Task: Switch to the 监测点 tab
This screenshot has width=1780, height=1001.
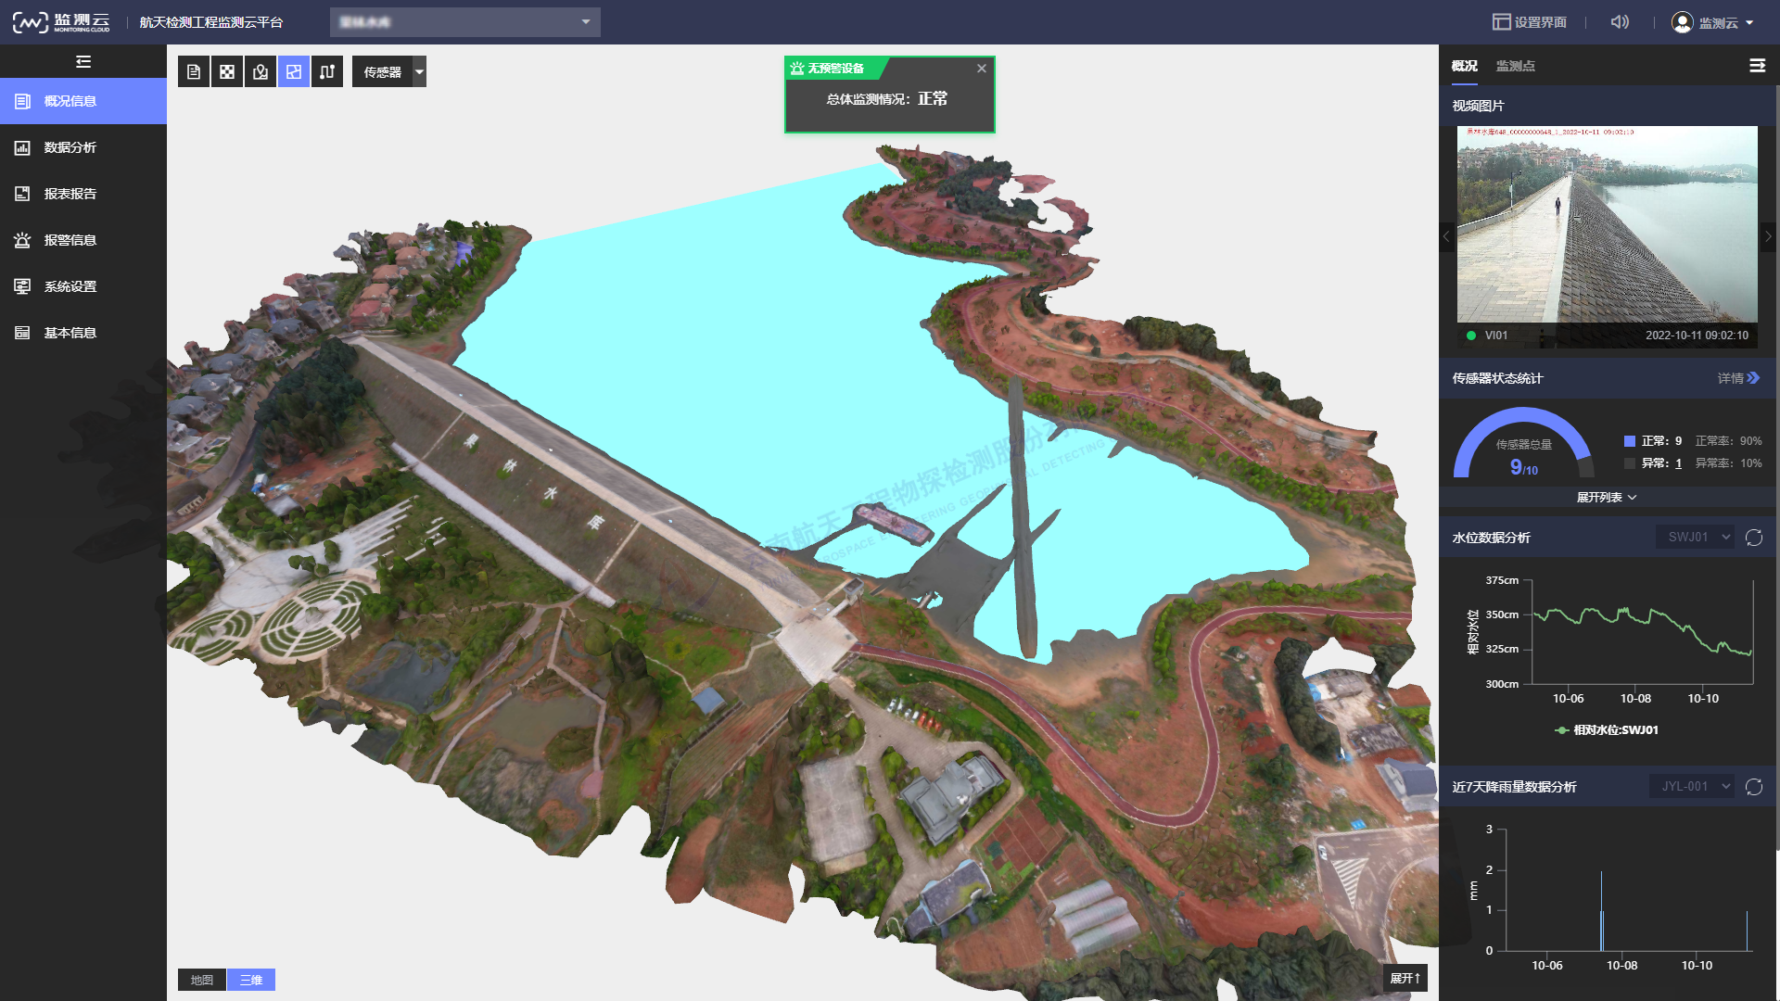Action: [x=1515, y=66]
